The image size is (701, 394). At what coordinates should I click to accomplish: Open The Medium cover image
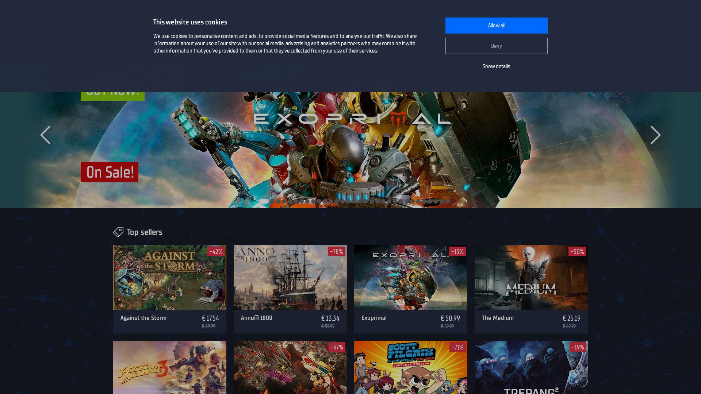531,278
